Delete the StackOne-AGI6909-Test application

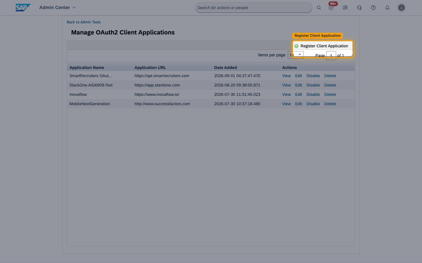[x=330, y=85]
